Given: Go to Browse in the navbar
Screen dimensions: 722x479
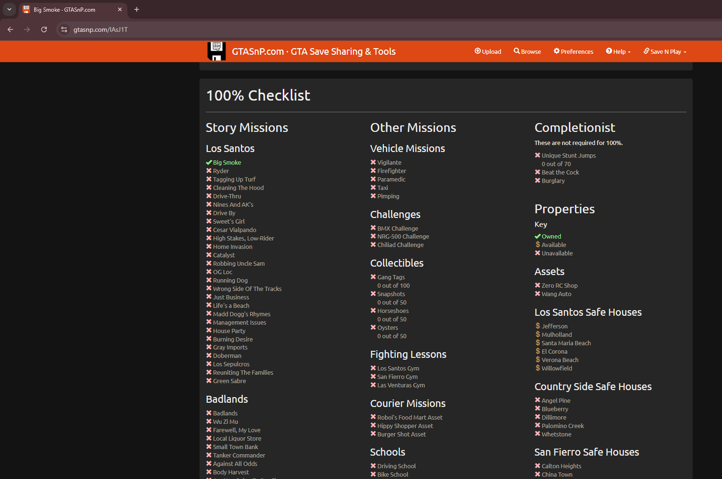Looking at the screenshot, I should click(x=527, y=51).
